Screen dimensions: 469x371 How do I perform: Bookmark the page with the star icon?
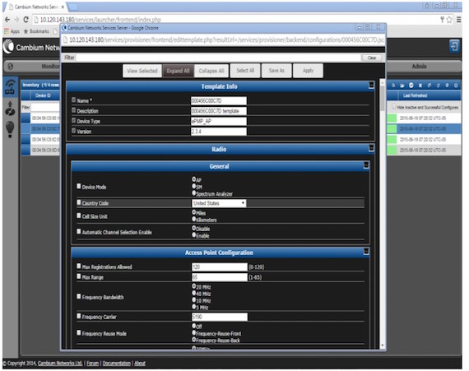[x=449, y=20]
